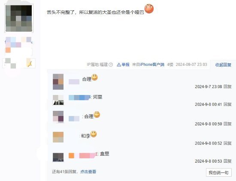Click 回复 next to 2024-9-7 23:08

227,86
